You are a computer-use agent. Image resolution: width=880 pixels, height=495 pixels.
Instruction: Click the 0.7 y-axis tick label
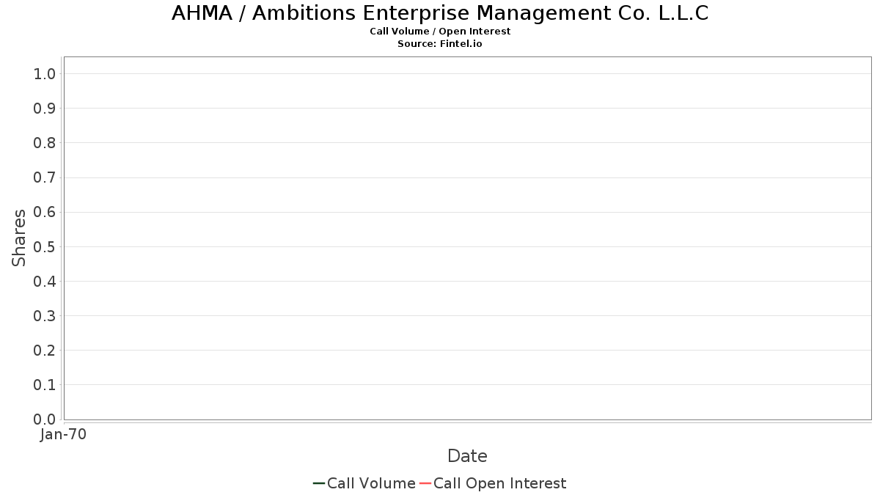(45, 177)
